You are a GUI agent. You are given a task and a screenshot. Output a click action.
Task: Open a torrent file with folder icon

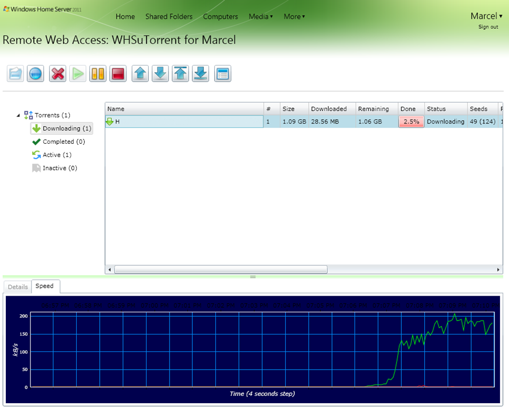click(x=15, y=73)
